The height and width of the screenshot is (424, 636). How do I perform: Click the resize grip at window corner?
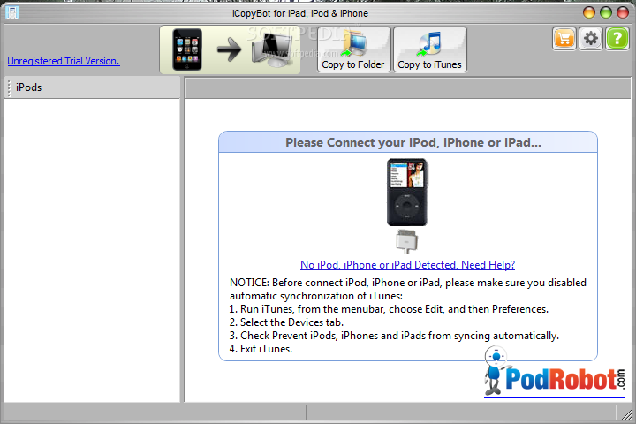[x=626, y=414]
